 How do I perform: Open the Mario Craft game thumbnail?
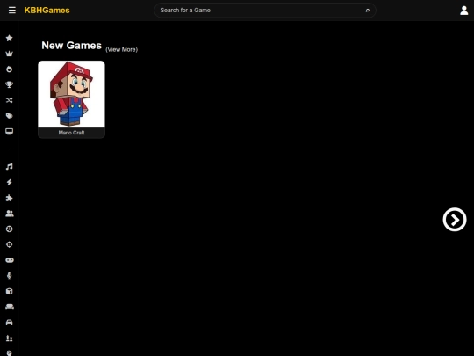pyautogui.click(x=72, y=94)
